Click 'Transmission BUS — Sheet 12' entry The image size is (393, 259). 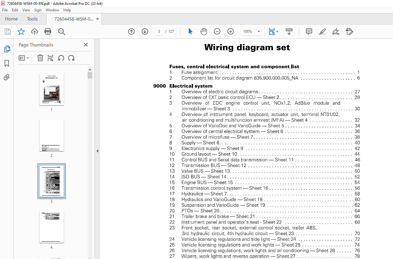[214, 165]
